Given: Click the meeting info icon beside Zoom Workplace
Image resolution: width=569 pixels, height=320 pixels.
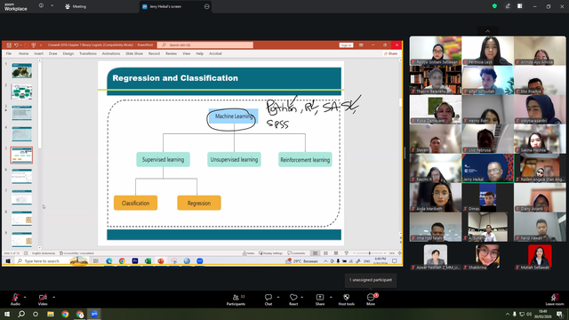Looking at the screenshot, I should pos(41,5).
